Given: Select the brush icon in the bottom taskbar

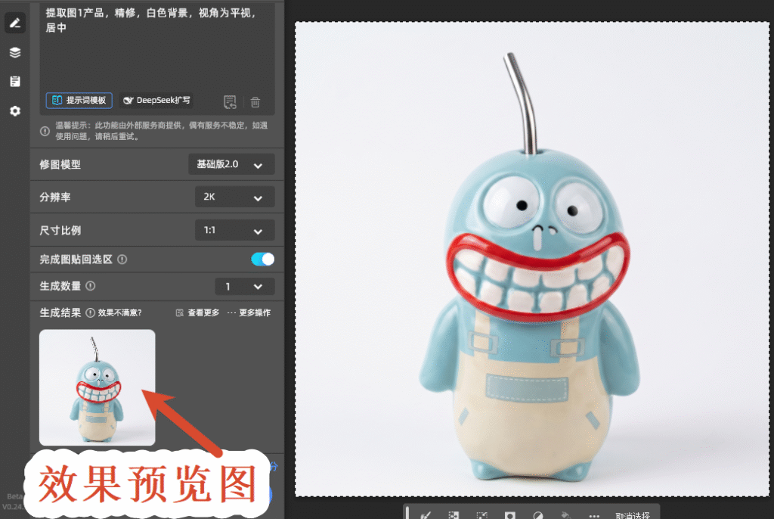Looking at the screenshot, I should tap(426, 515).
